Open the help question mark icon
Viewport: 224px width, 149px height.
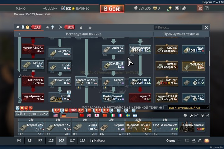pyautogui.click(x=207, y=8)
